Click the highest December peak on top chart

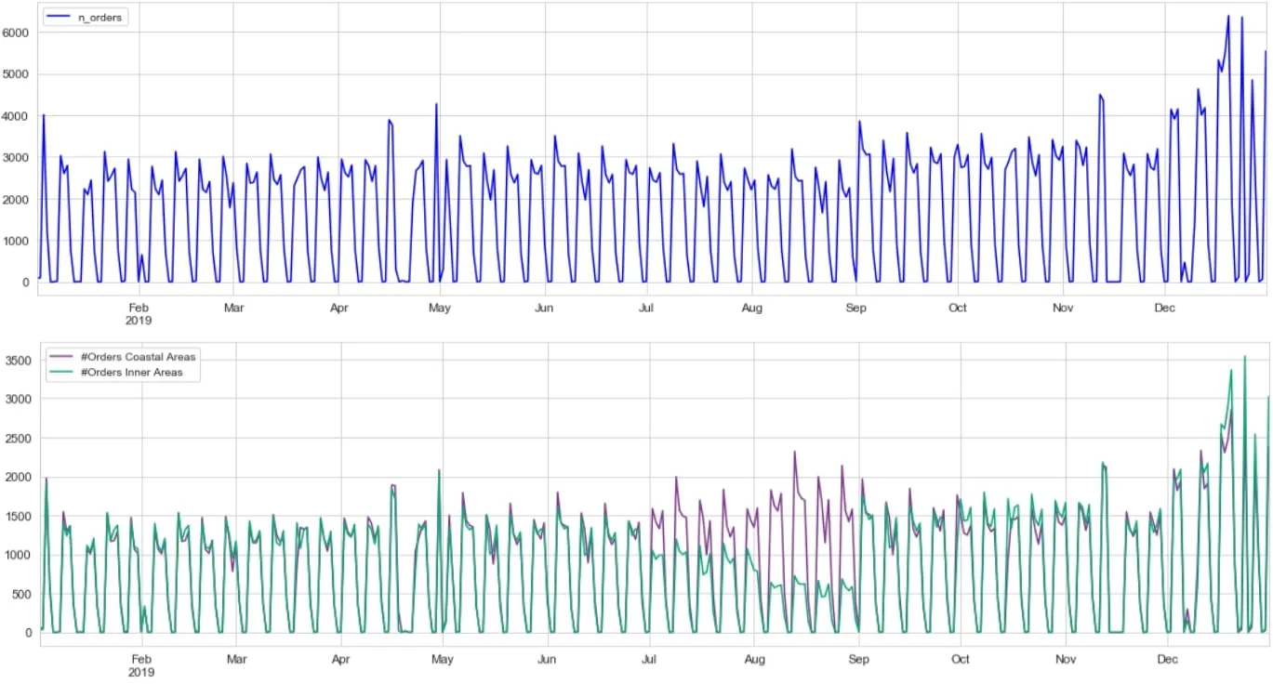coord(1227,14)
